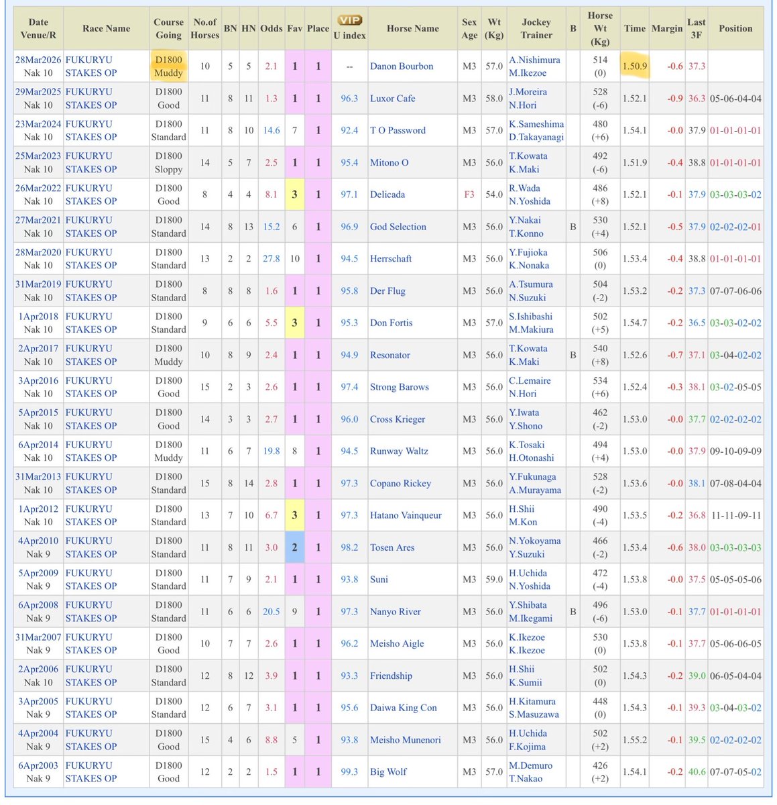Open Don Fortis horse profile
The image size is (777, 805).
391,323
